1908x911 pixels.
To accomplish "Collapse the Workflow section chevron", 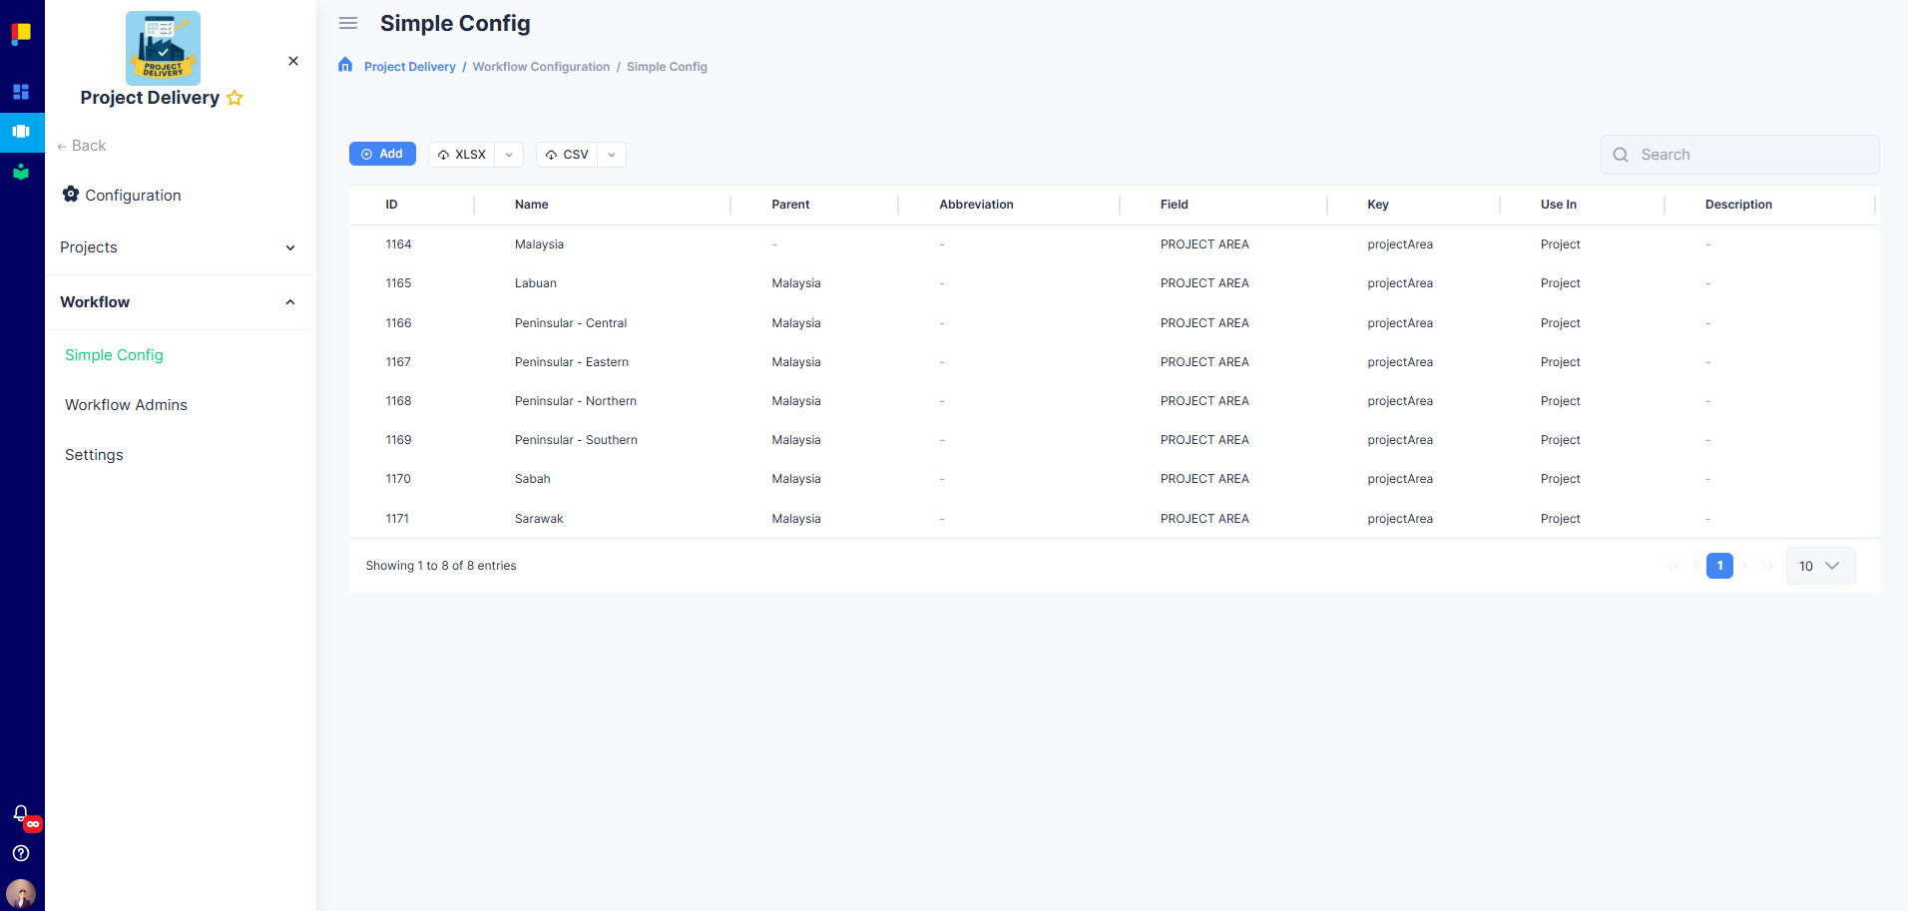I will [289, 301].
